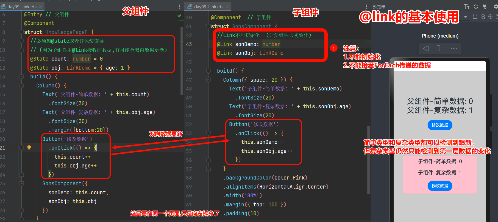498x222 pixels.
Task: Click the ETS file icon on the right tab
Action: click(x=190, y=7)
